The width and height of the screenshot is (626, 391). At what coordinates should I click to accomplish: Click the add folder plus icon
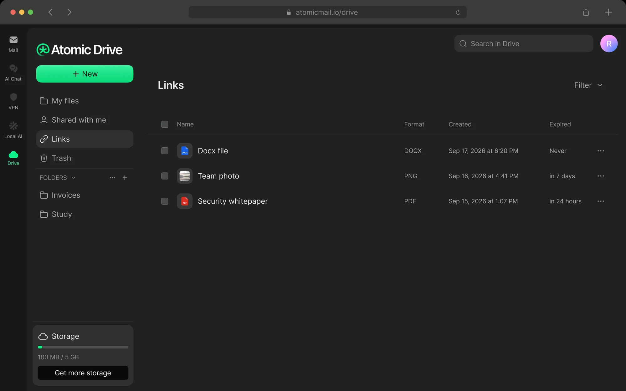pos(125,178)
